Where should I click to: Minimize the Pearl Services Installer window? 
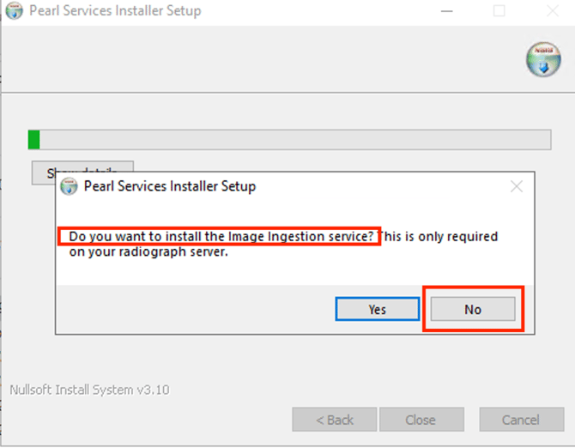click(x=446, y=11)
